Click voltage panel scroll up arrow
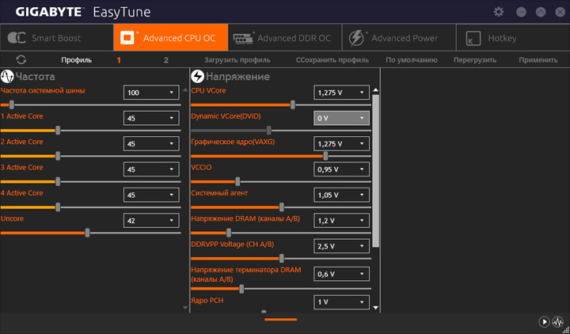570x334 pixels. pyautogui.click(x=376, y=89)
